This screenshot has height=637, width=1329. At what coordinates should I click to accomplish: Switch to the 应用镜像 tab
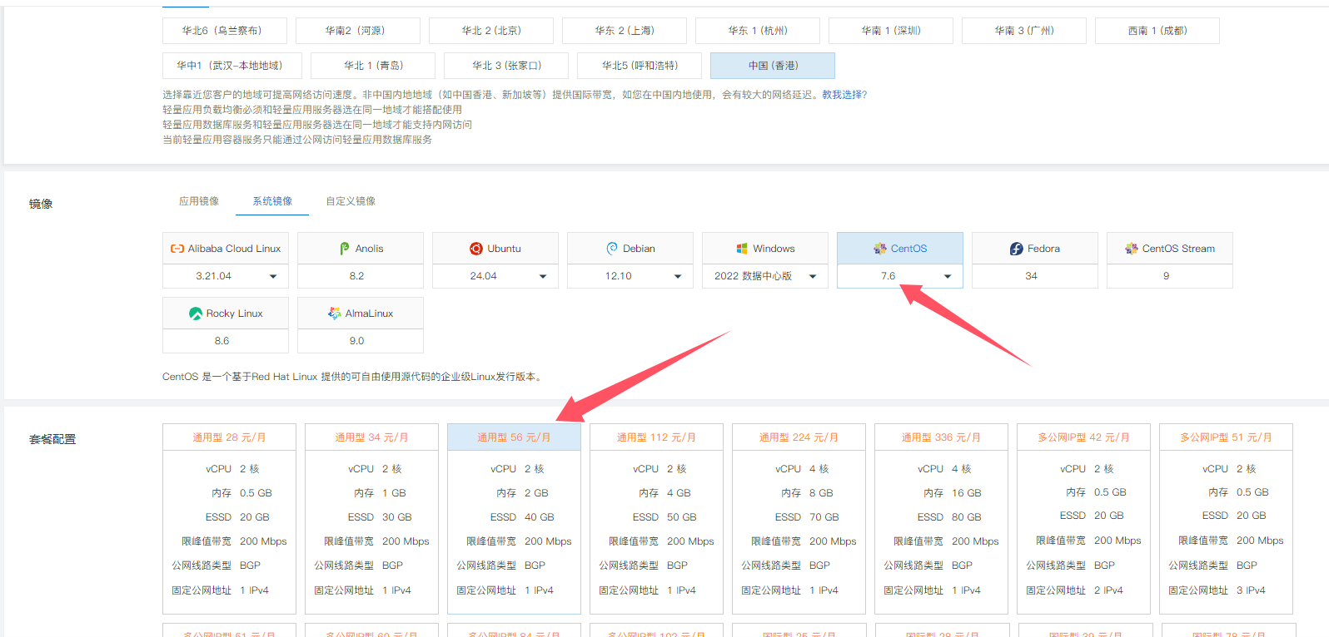(x=199, y=201)
